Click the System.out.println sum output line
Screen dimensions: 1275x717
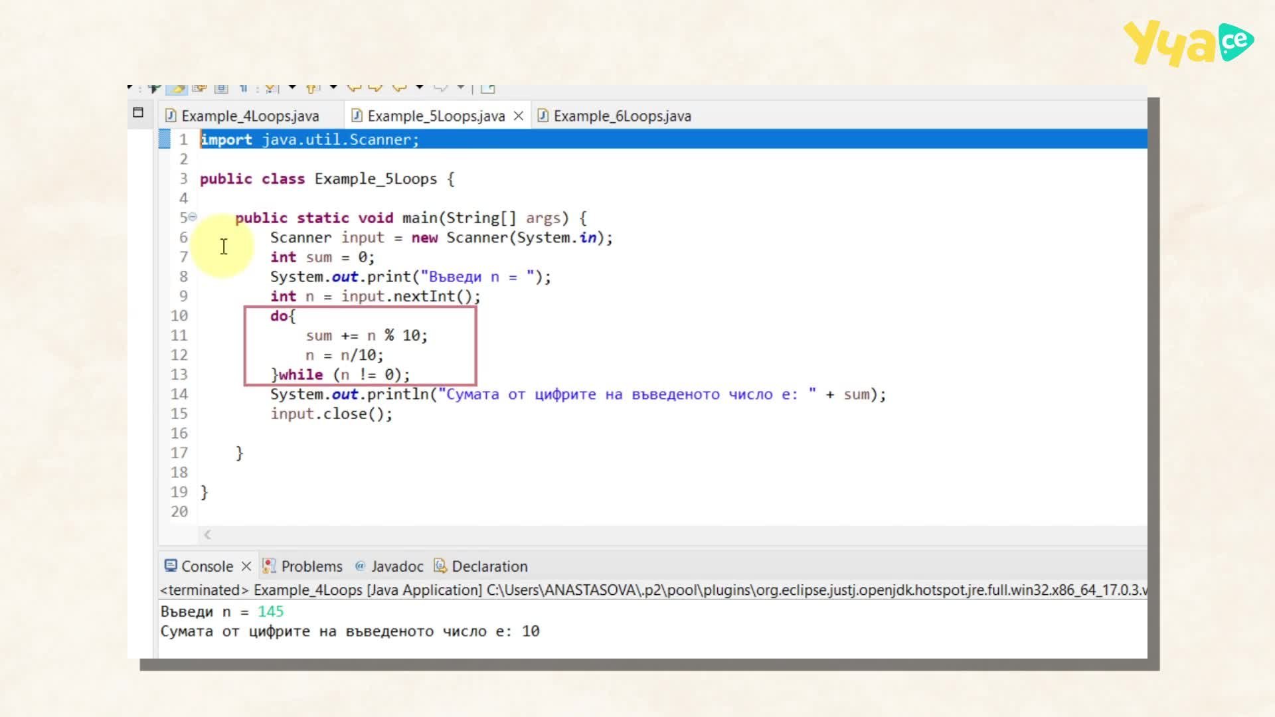578,394
